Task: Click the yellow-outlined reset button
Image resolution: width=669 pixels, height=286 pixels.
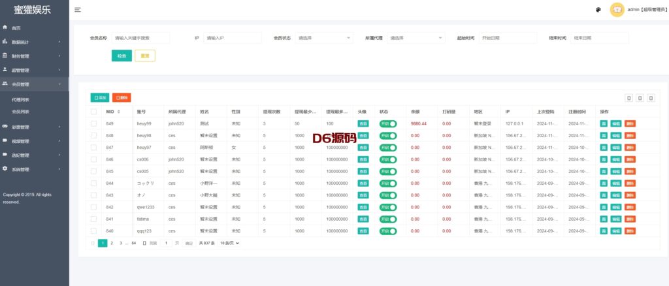Action: (x=145, y=56)
